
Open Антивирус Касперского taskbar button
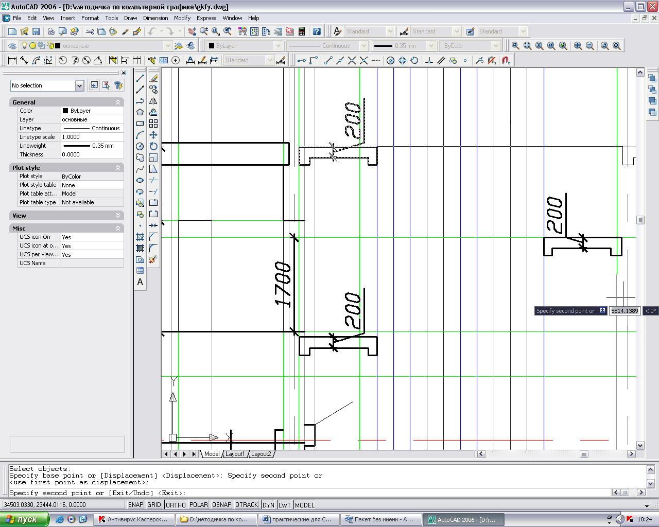pos(134,519)
